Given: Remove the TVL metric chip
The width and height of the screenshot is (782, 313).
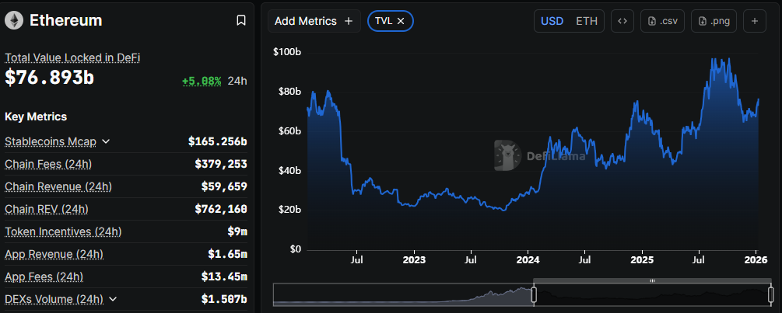Looking at the screenshot, I should pos(401,21).
